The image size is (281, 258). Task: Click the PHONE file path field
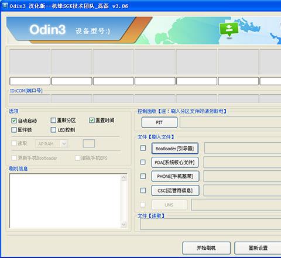coord(242,176)
